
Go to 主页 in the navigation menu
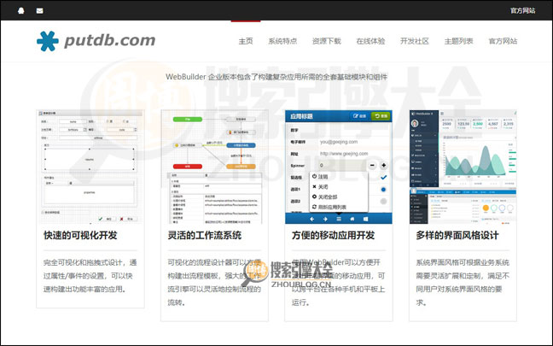246,41
